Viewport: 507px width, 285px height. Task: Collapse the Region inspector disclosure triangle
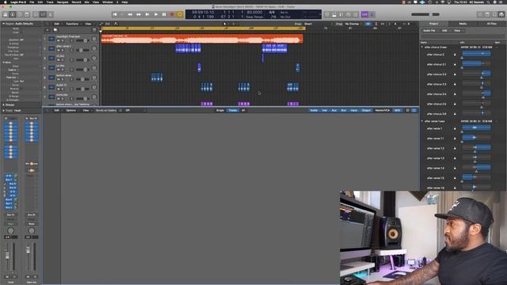coord(3,24)
